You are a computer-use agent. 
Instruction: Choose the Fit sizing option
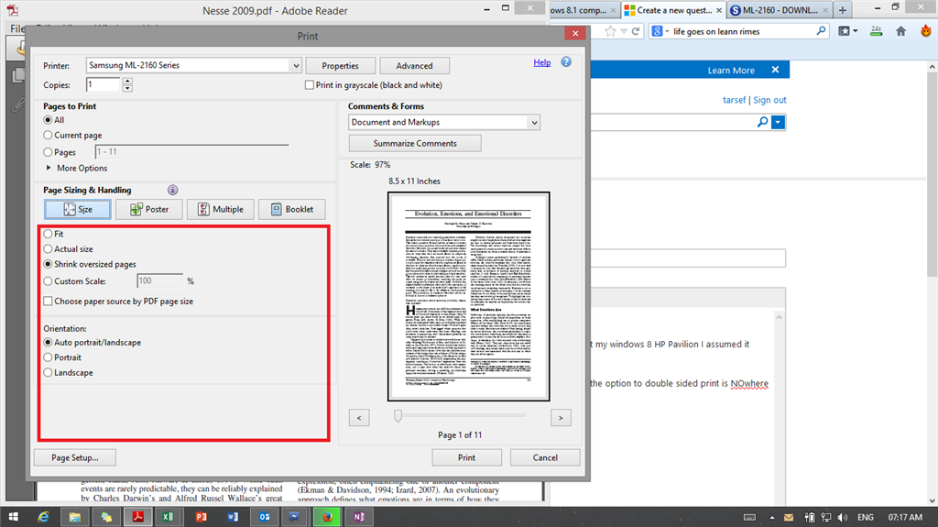tap(48, 234)
